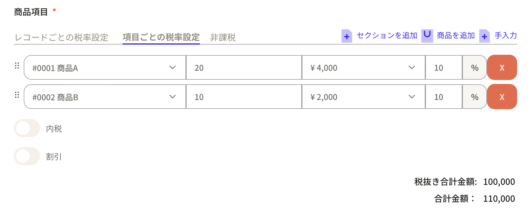Click the セクションを追加 link
Screen dimensions: 531x211
(387, 36)
